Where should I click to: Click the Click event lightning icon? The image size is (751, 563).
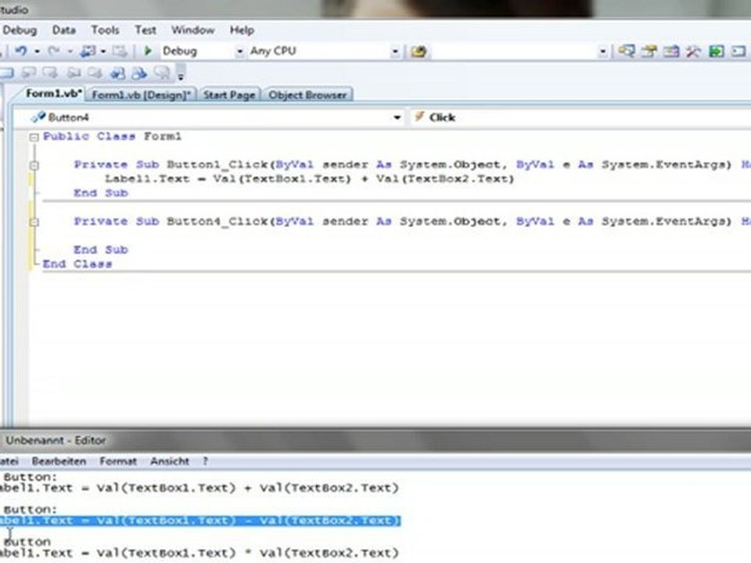419,117
